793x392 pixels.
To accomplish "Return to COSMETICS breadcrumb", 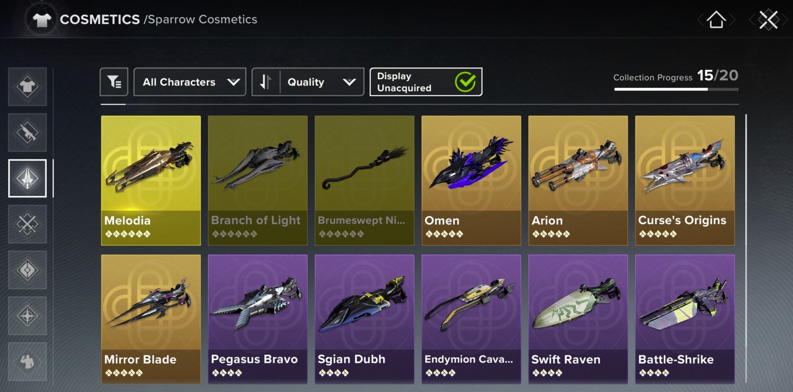I will click(x=100, y=19).
